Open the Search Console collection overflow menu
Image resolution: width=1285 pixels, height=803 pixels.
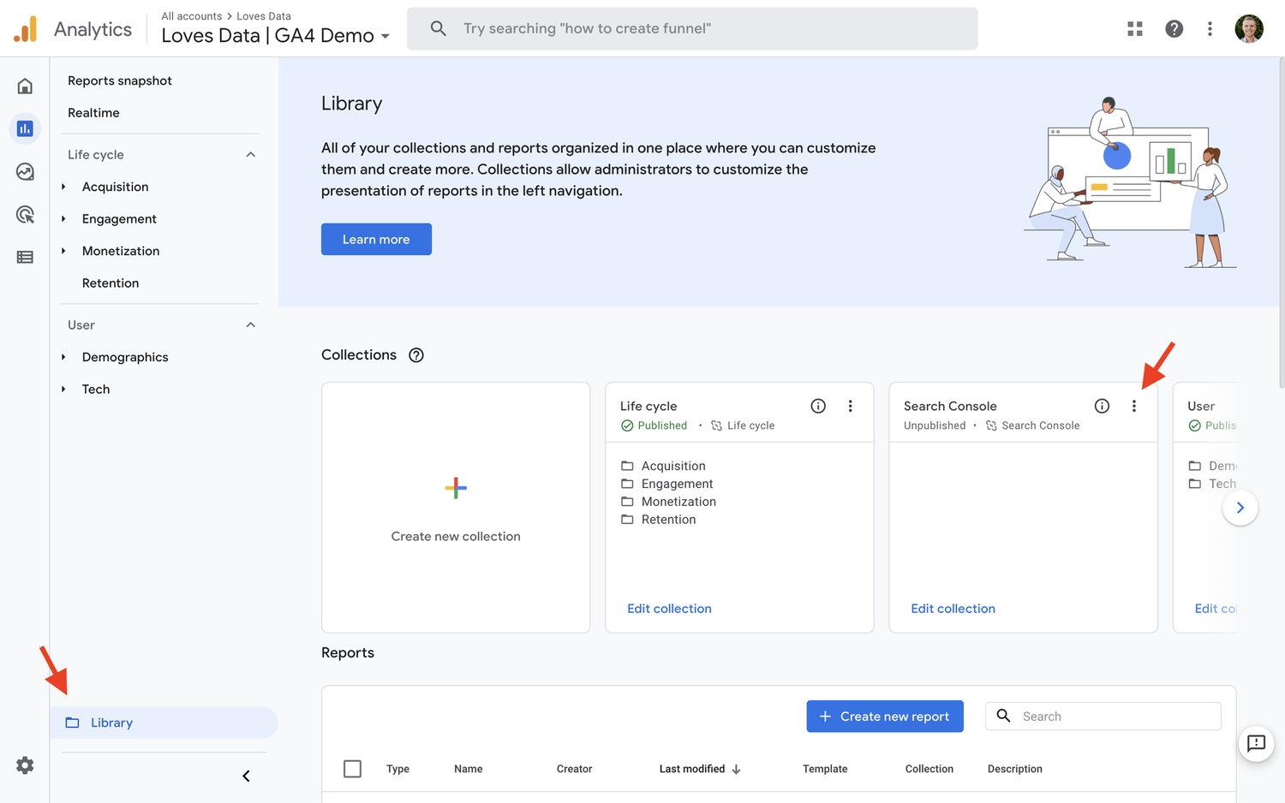(x=1134, y=406)
